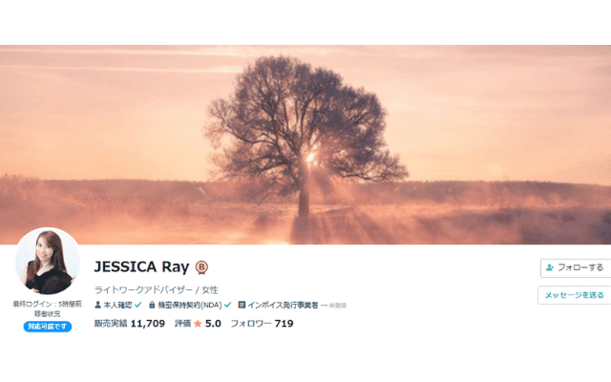611x382 pixels.
Task: Open 販売実績 11,709 sales count
Action: 130,324
